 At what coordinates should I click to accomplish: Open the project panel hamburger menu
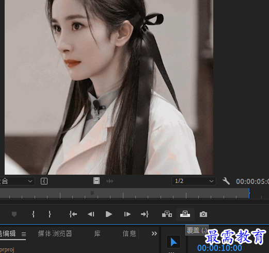point(24,234)
